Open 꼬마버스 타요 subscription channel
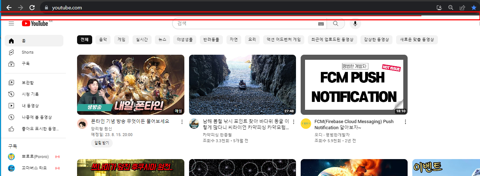The height and width of the screenshot is (176, 480). [x=34, y=168]
